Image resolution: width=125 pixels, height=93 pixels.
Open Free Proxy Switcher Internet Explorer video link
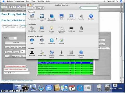click(17, 81)
